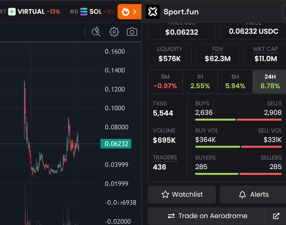The image size is (286, 225).
Task: Click the red sellers ratio bar
Action: (x=260, y=174)
